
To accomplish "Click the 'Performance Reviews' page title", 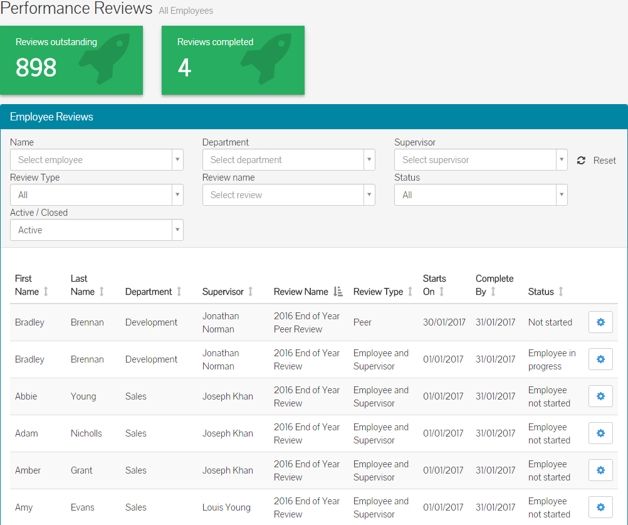I will point(76,8).
